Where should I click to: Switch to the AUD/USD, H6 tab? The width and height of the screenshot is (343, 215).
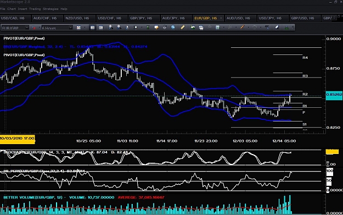[x=240, y=18]
